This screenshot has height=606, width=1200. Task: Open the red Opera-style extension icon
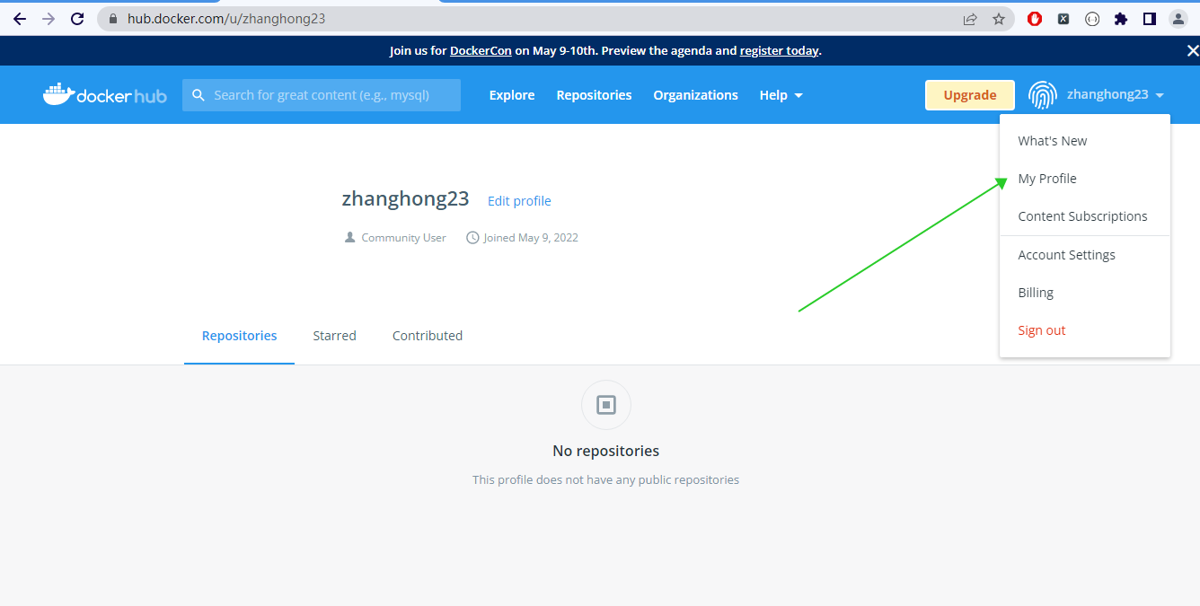tap(1035, 19)
